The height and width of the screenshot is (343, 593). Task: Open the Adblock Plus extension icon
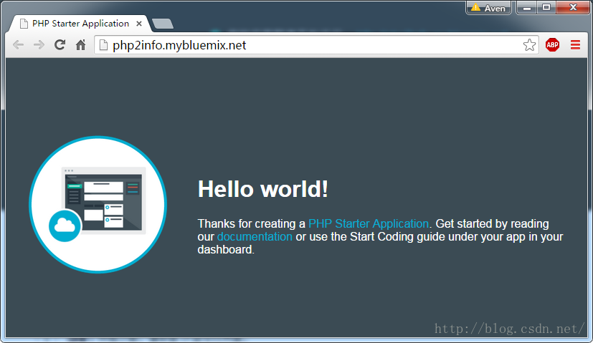(553, 45)
